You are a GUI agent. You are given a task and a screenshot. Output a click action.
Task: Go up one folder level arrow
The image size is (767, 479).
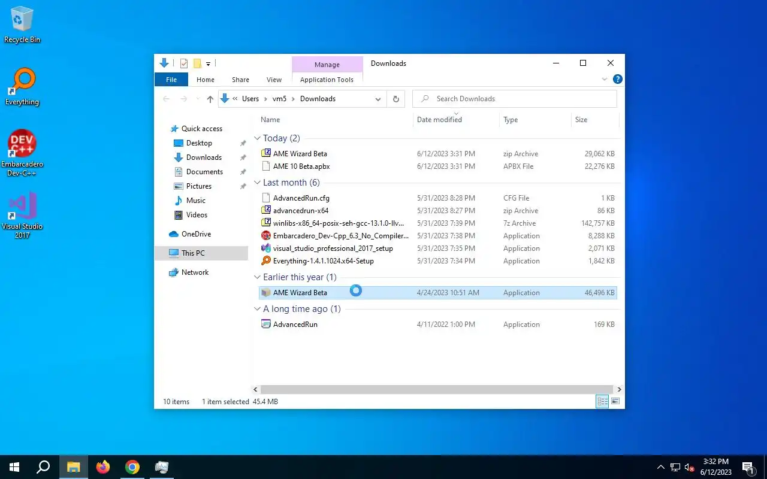pos(210,99)
